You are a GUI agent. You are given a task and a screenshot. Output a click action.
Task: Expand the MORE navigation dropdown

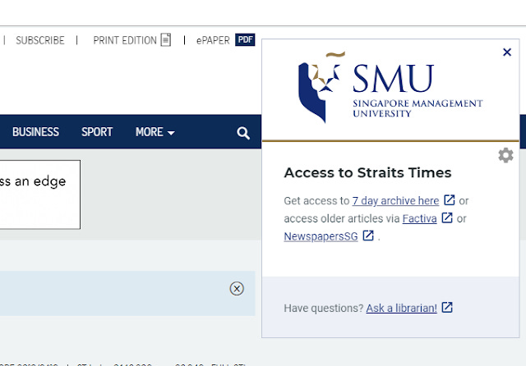click(155, 132)
